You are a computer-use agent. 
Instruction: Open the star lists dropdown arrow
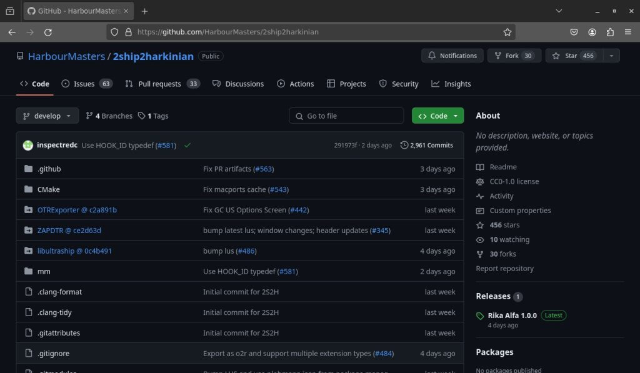coord(611,56)
